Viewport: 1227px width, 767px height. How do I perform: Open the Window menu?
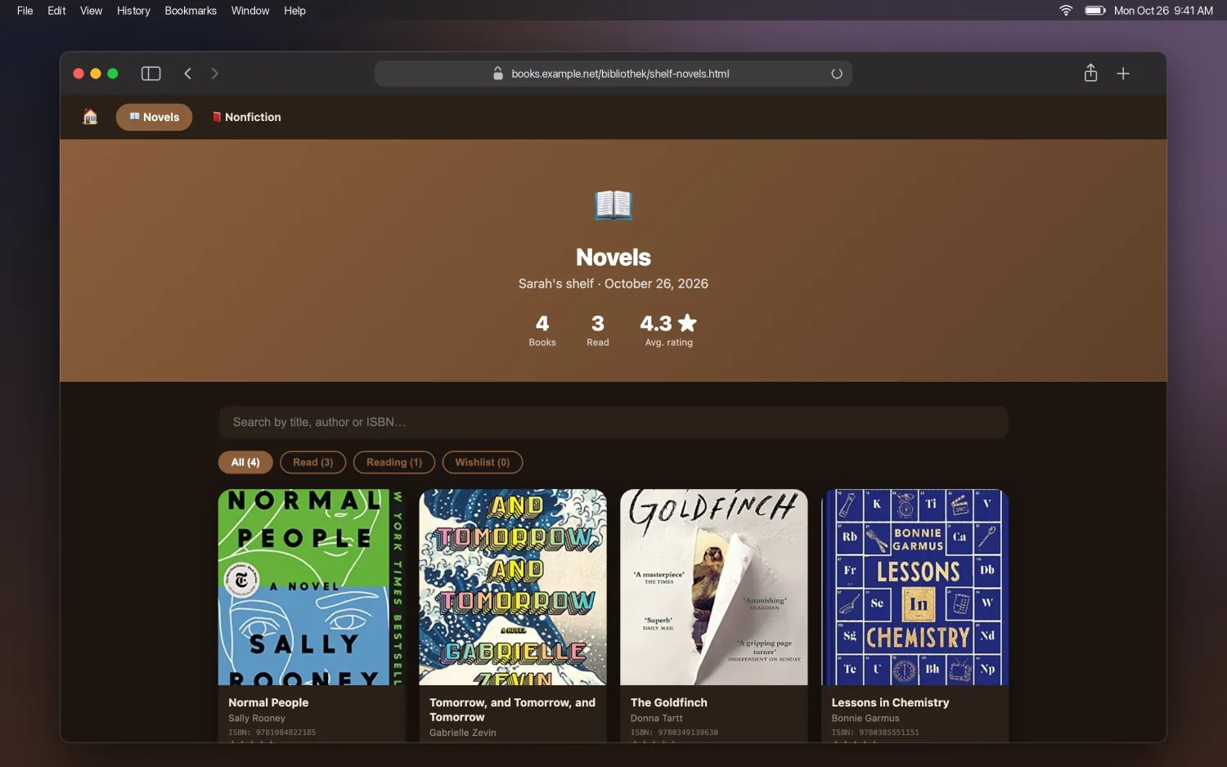(250, 11)
